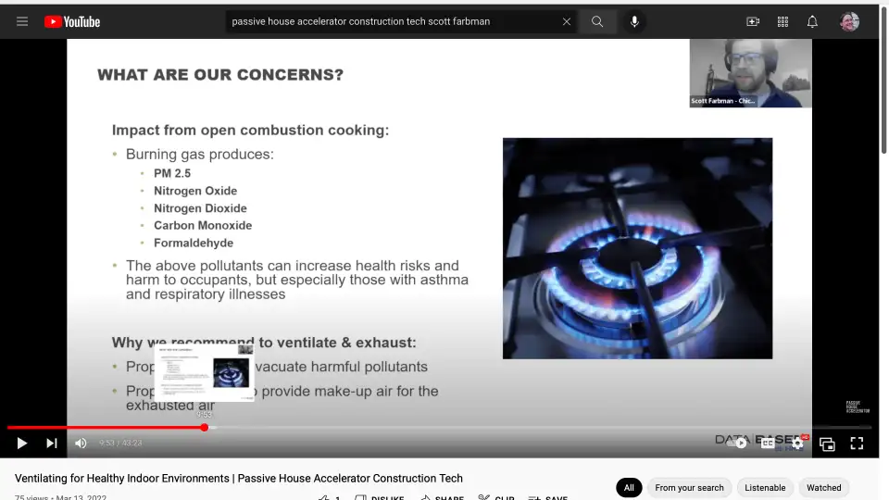
Task: Skip to the next video
Action: pyautogui.click(x=52, y=444)
